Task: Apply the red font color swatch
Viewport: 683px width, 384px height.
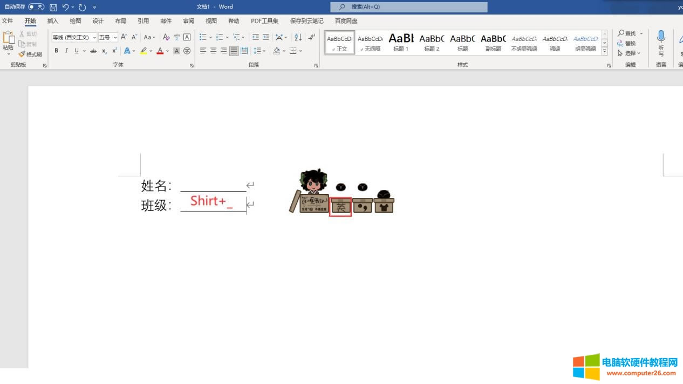Action: point(160,51)
